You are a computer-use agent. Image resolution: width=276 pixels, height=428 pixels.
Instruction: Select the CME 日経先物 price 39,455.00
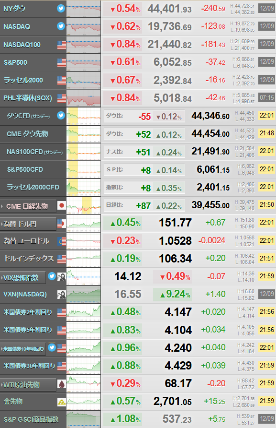[210, 205]
